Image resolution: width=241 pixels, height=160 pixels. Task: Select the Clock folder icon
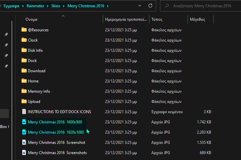pyautogui.click(x=24, y=40)
